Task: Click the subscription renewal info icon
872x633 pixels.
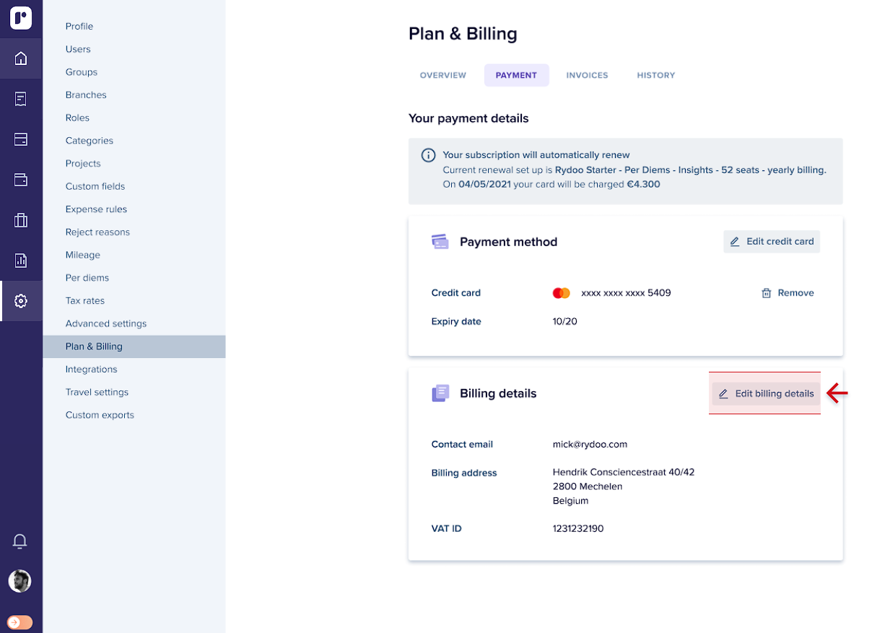Action: point(428,155)
